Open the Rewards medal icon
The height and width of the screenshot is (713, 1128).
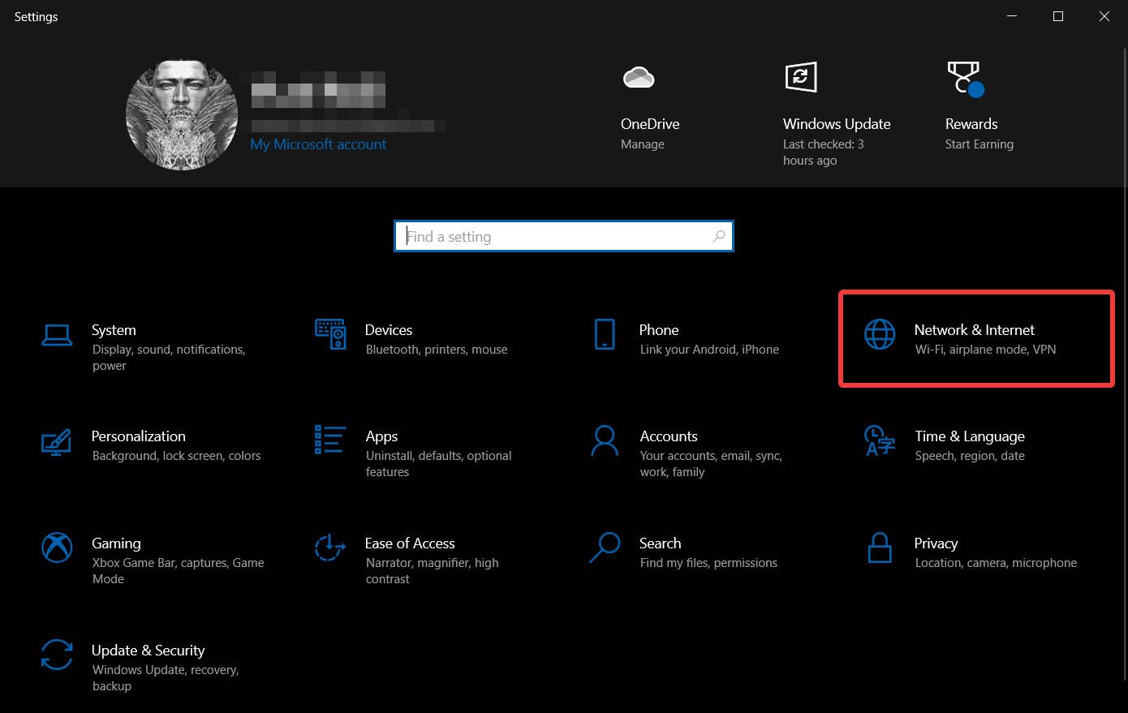(x=965, y=79)
